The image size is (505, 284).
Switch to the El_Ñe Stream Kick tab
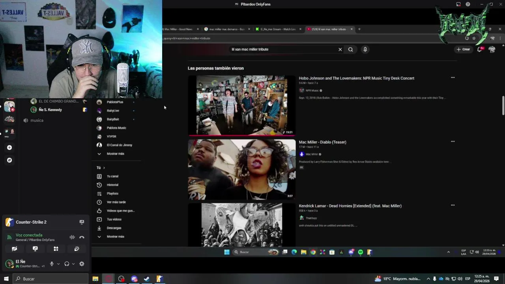pyautogui.click(x=278, y=29)
